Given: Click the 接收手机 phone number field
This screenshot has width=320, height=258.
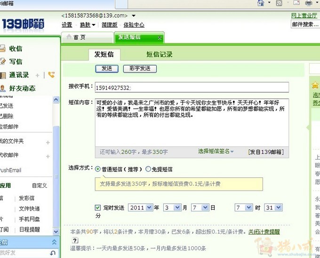Looking at the screenshot, I should click(192, 88).
